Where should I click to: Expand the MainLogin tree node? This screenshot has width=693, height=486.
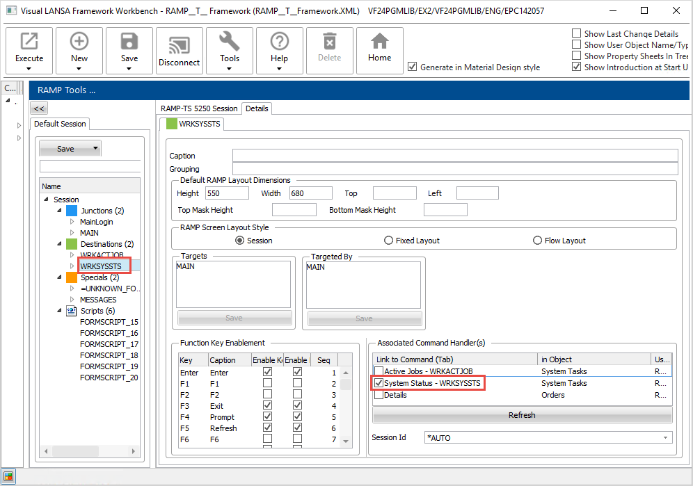(72, 222)
